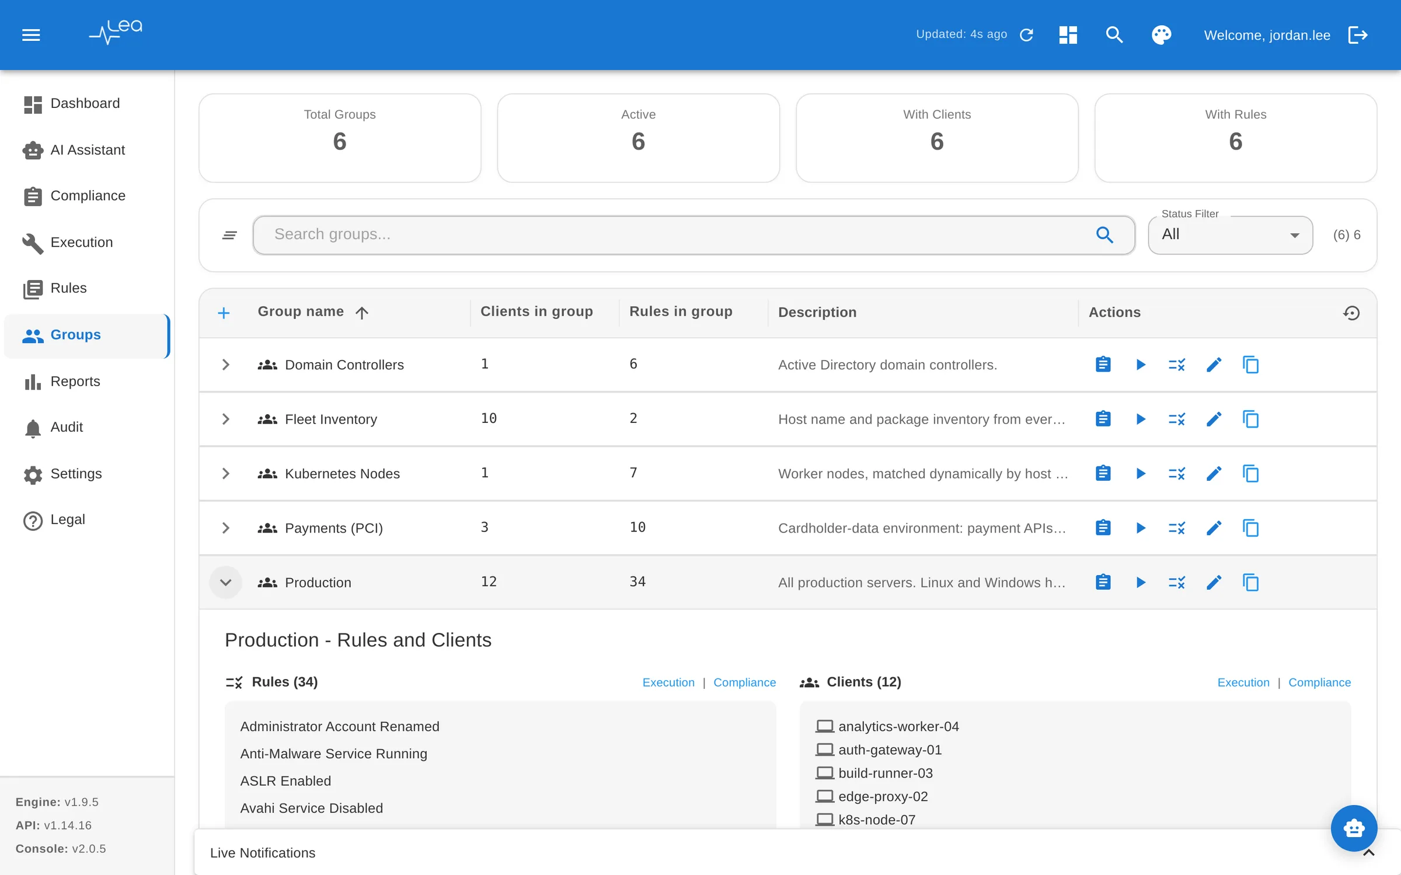
Task: Click the header search icon
Action: pyautogui.click(x=1114, y=35)
